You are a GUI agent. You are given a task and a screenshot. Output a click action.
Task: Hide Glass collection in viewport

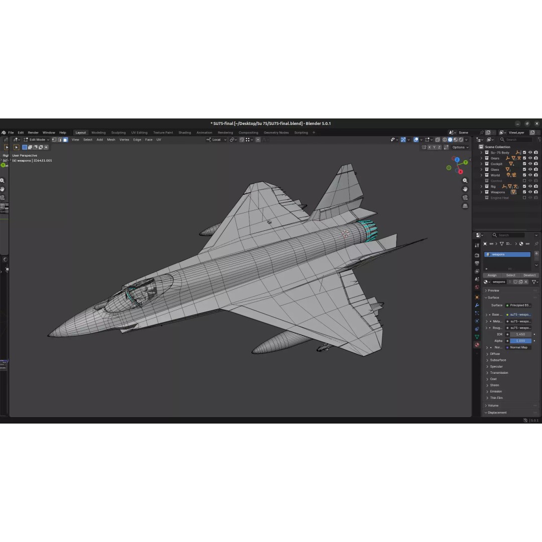point(530,170)
